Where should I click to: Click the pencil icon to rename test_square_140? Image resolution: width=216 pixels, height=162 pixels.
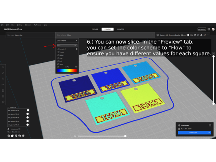[9, 129]
